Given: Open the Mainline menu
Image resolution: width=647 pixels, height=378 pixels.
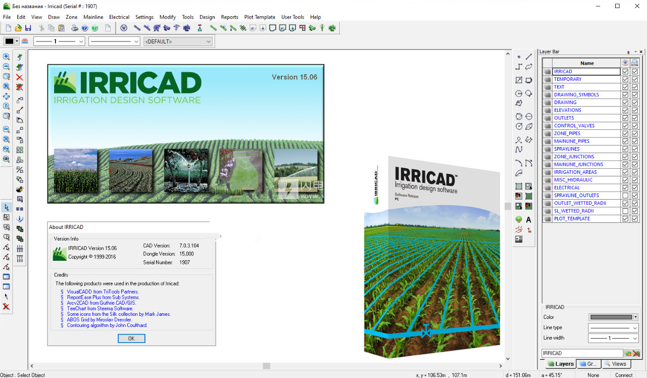Looking at the screenshot, I should pos(93,17).
